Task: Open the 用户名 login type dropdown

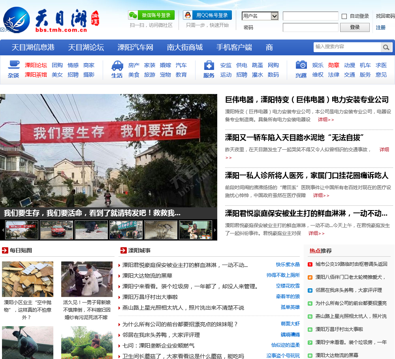Action: [x=260, y=16]
